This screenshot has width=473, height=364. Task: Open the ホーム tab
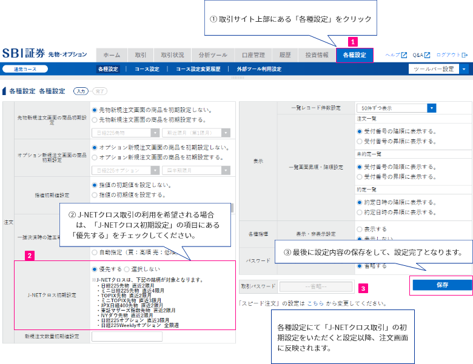coord(112,55)
